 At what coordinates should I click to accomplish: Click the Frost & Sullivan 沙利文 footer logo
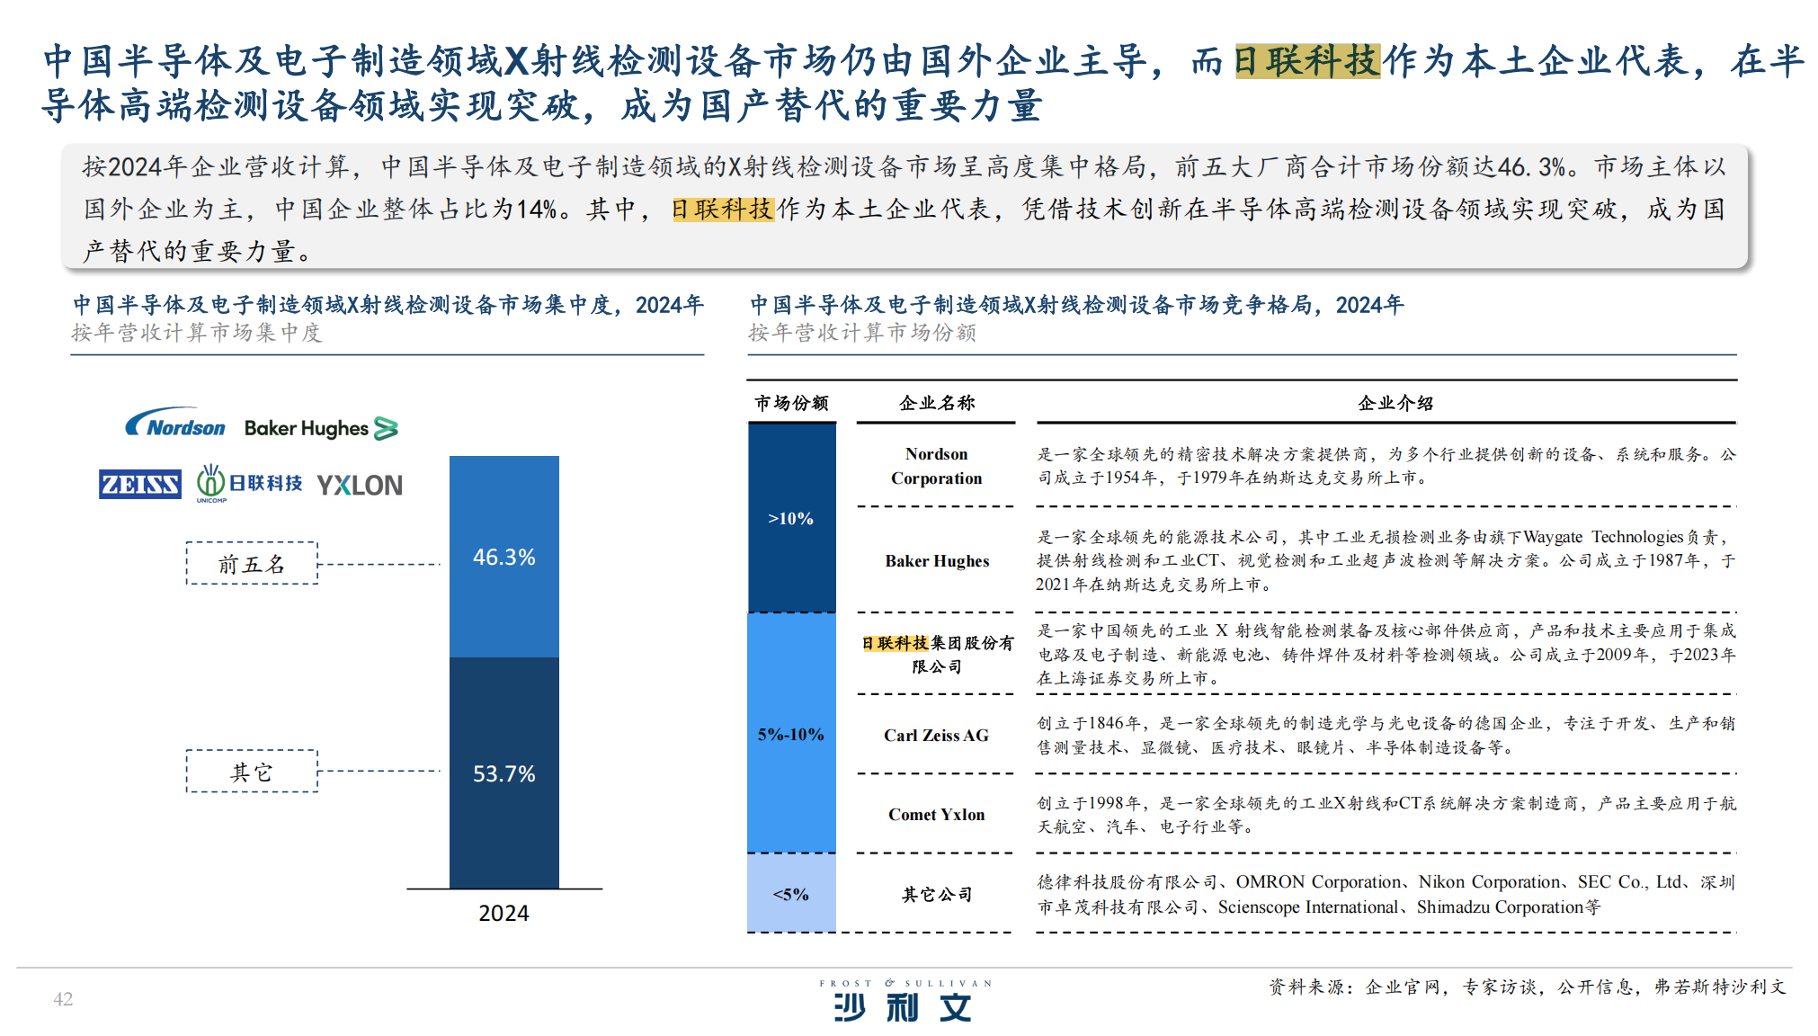click(x=905, y=1001)
